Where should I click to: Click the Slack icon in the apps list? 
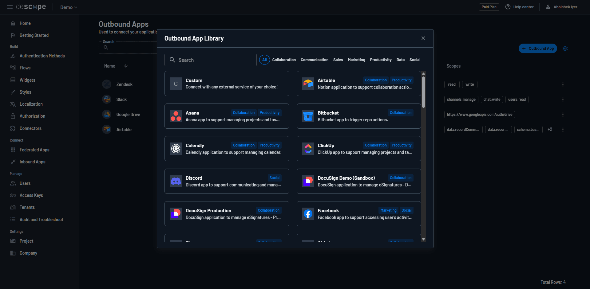[106, 99]
